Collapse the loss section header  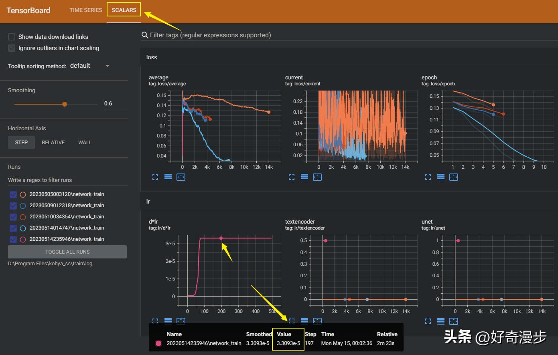coord(152,57)
